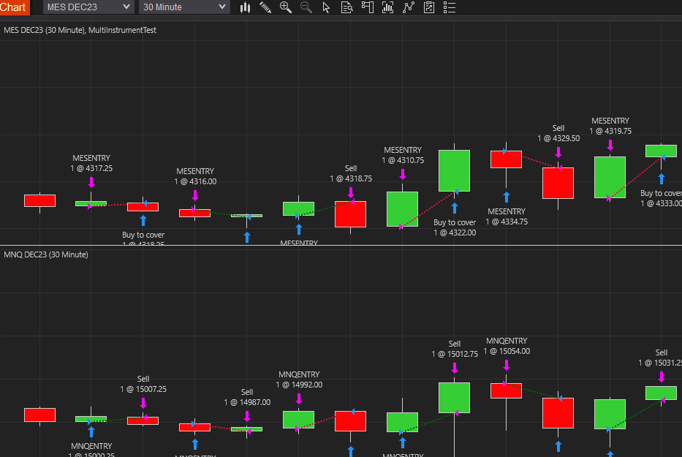Open the Data Series icon
This screenshot has height=457, width=682.
click(x=387, y=7)
